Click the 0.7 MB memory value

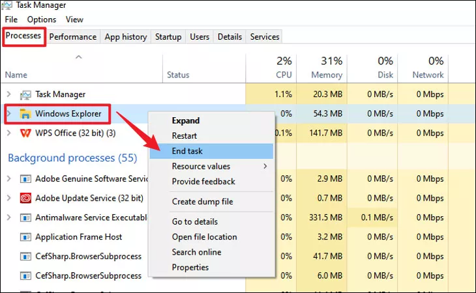click(x=330, y=198)
